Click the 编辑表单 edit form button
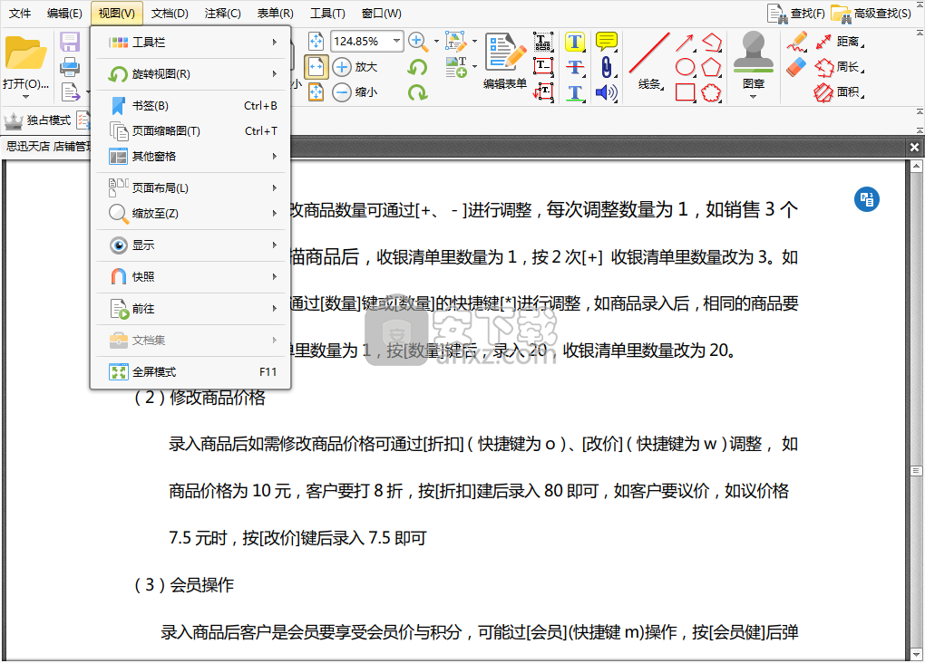 pyautogui.click(x=505, y=61)
